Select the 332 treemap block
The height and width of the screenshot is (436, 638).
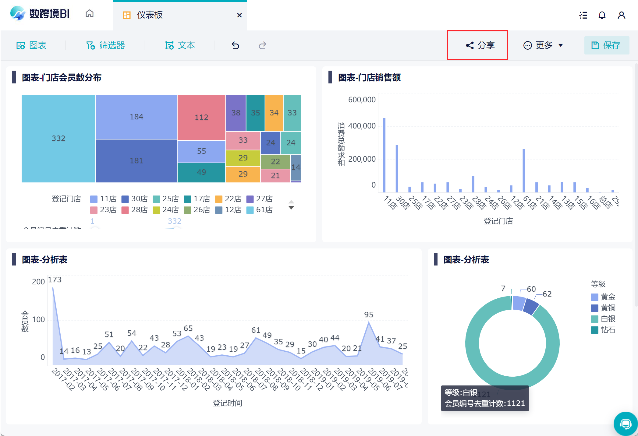point(58,139)
